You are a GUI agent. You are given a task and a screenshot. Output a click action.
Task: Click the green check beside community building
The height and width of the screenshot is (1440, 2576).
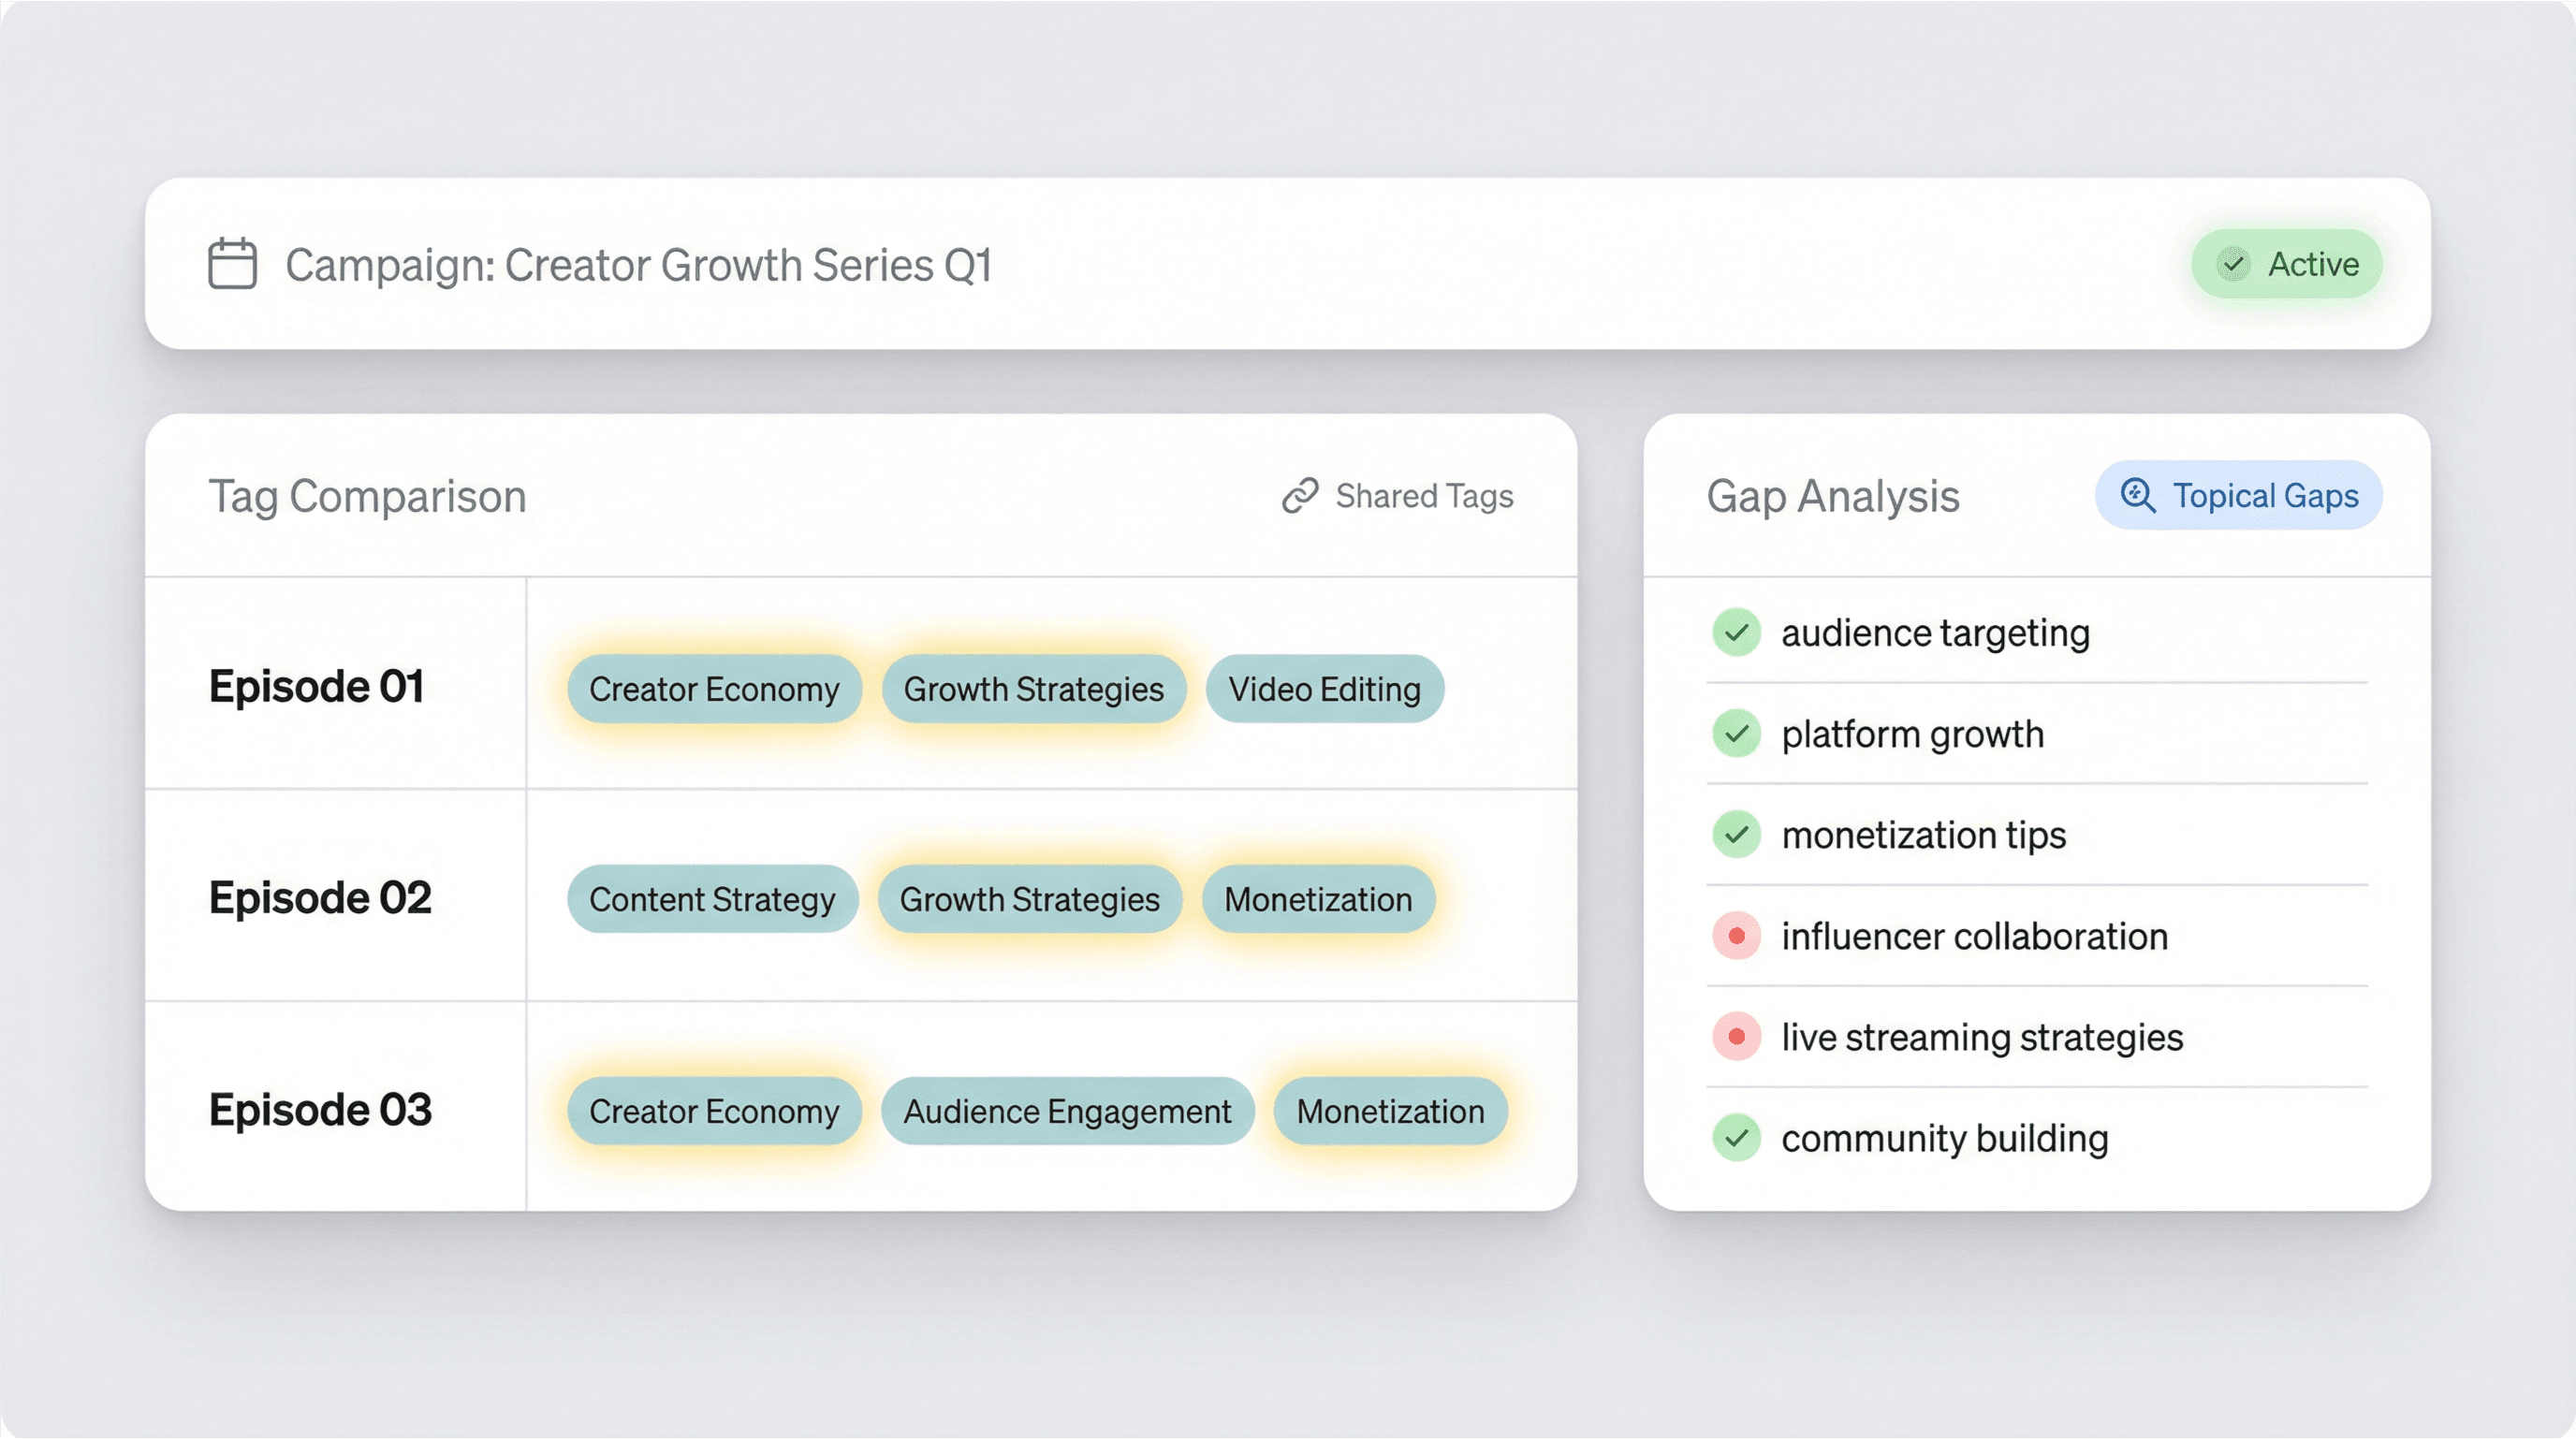point(1736,1138)
